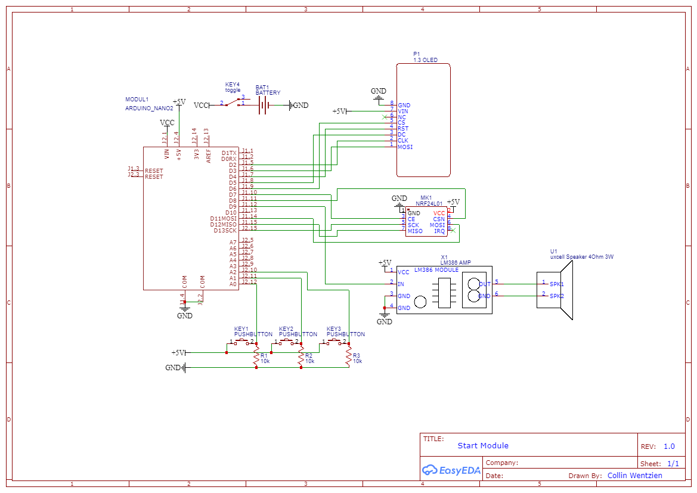Select the Start Module title text
This screenshot has width=697, height=493.
[x=483, y=445]
